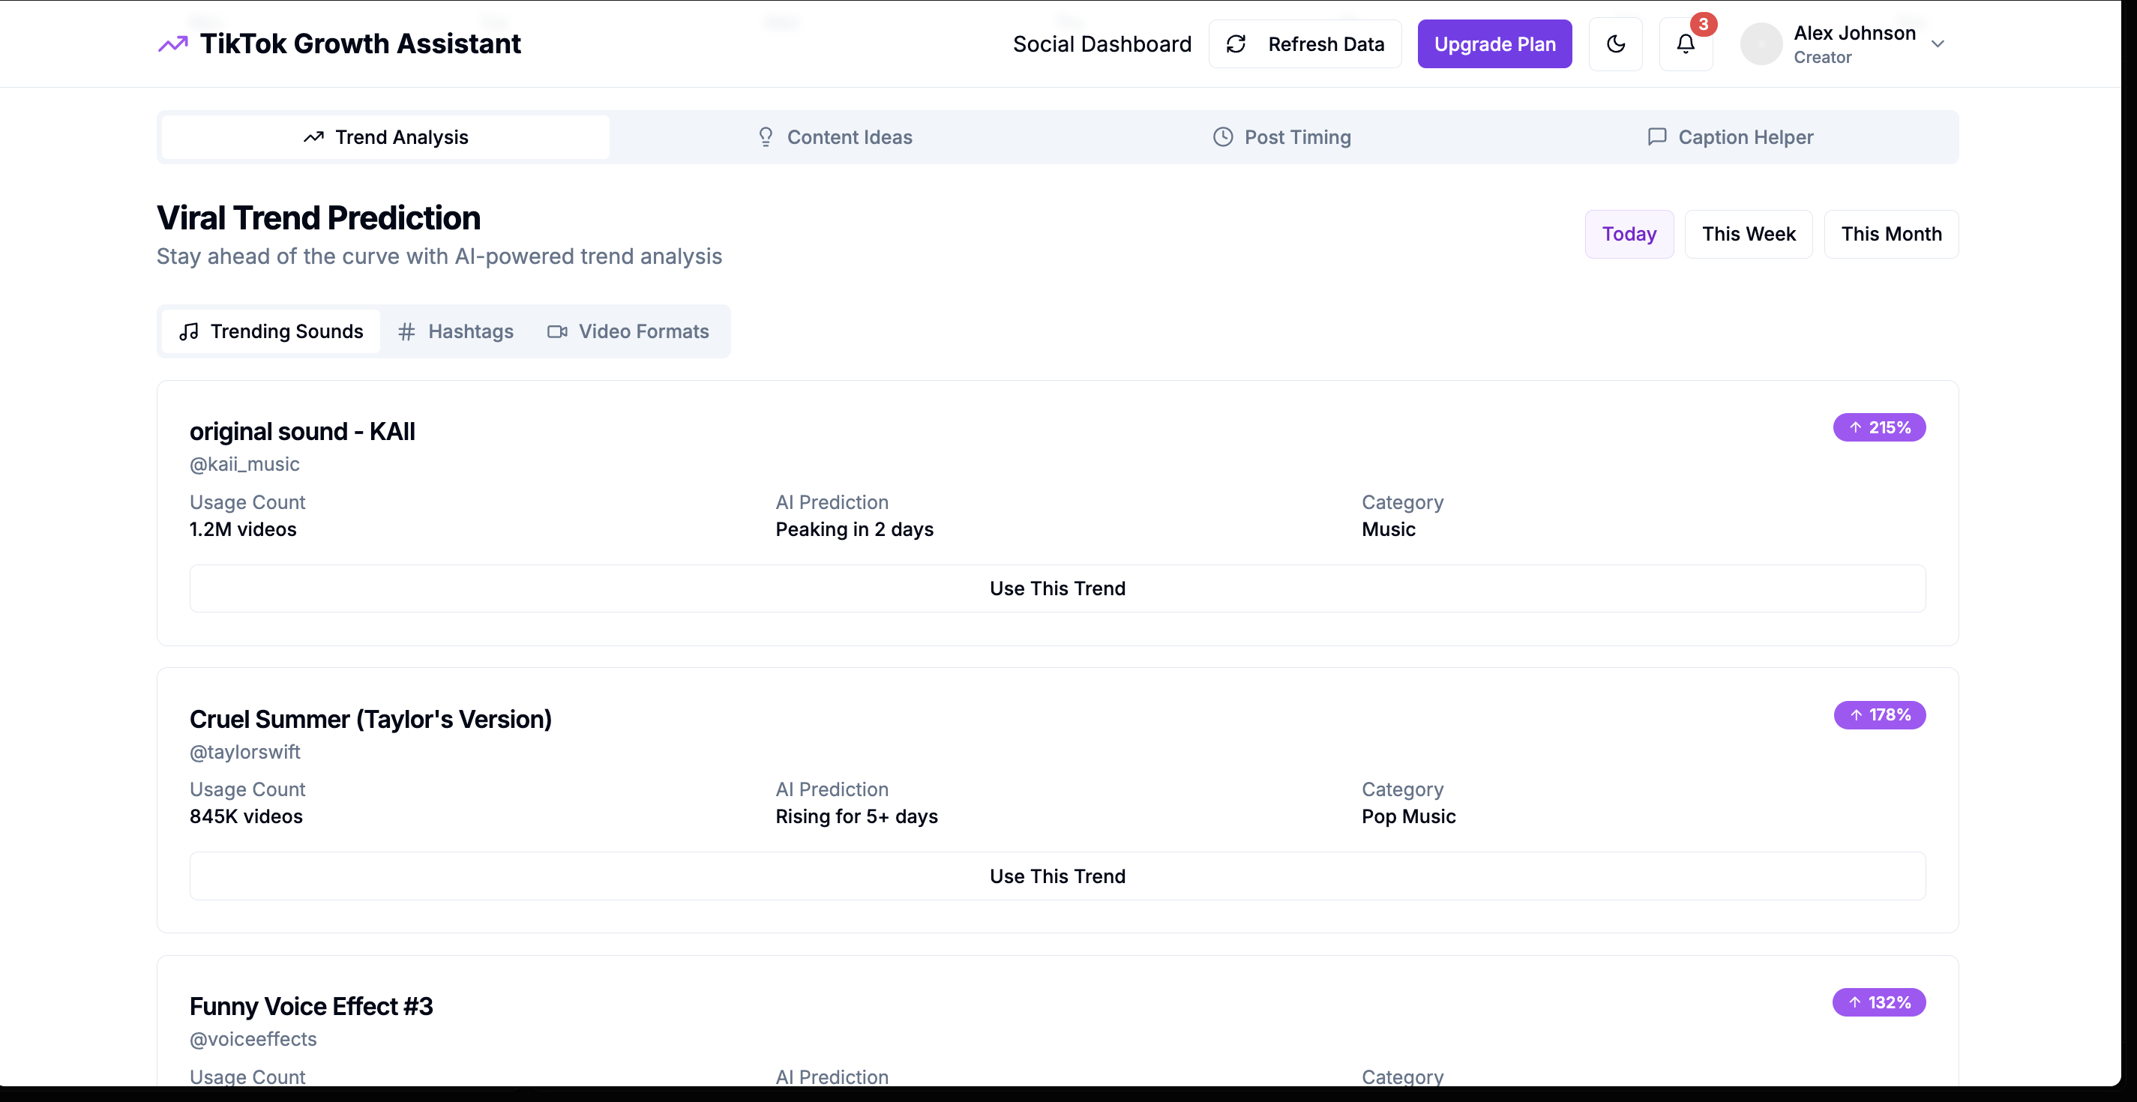The width and height of the screenshot is (2137, 1102).
Task: Click the 178% growth badge
Action: pos(1880,714)
